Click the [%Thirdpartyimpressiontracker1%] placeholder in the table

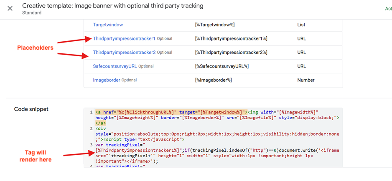231,38
